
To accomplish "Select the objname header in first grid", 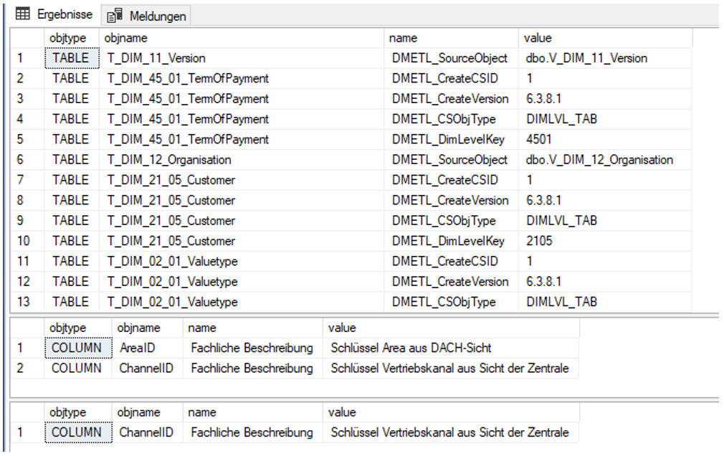I will click(242, 38).
